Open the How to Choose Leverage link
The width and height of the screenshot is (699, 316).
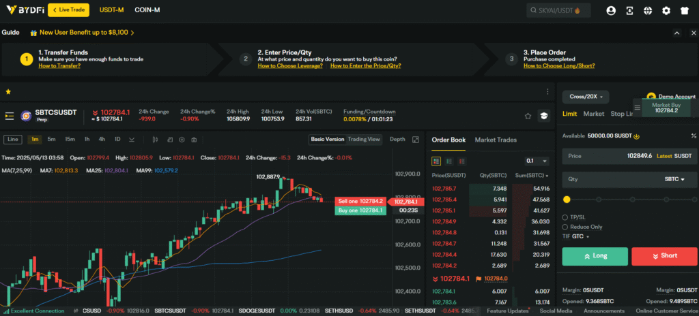click(x=290, y=66)
